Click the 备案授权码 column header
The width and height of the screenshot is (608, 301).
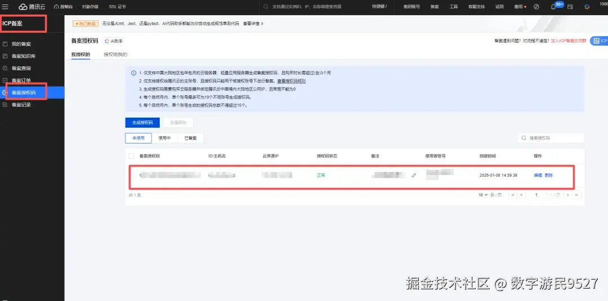[x=150, y=156]
